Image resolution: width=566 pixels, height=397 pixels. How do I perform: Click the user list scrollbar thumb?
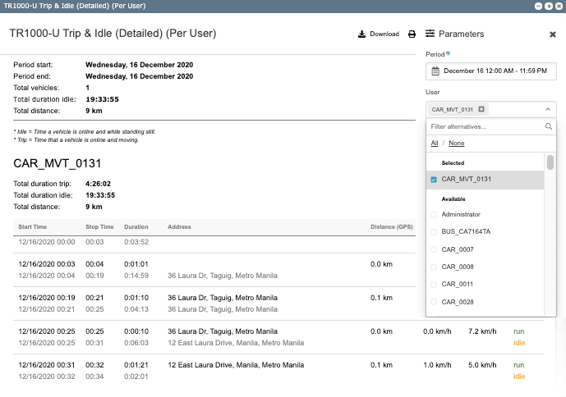point(550,162)
